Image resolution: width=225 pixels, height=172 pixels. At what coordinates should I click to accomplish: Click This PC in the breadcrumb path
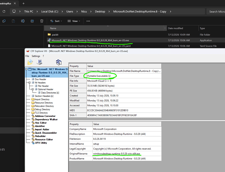pos(29,11)
